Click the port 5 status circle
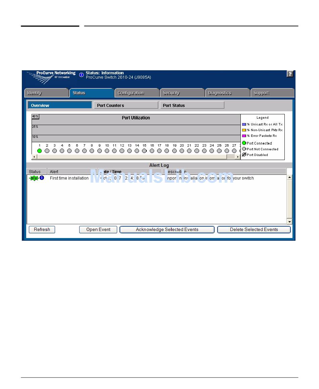 pos(70,151)
